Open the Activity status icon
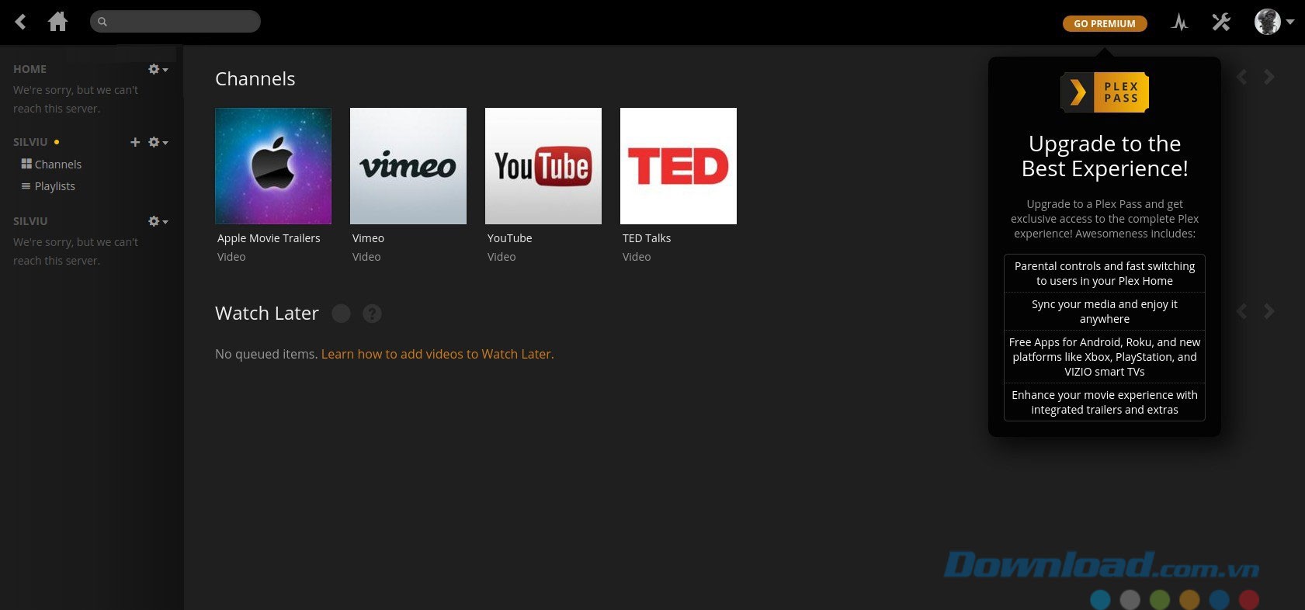Viewport: 1305px width, 610px height. [1179, 23]
